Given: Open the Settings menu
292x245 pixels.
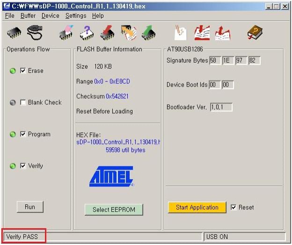Looking at the screenshot, I should tap(76, 15).
